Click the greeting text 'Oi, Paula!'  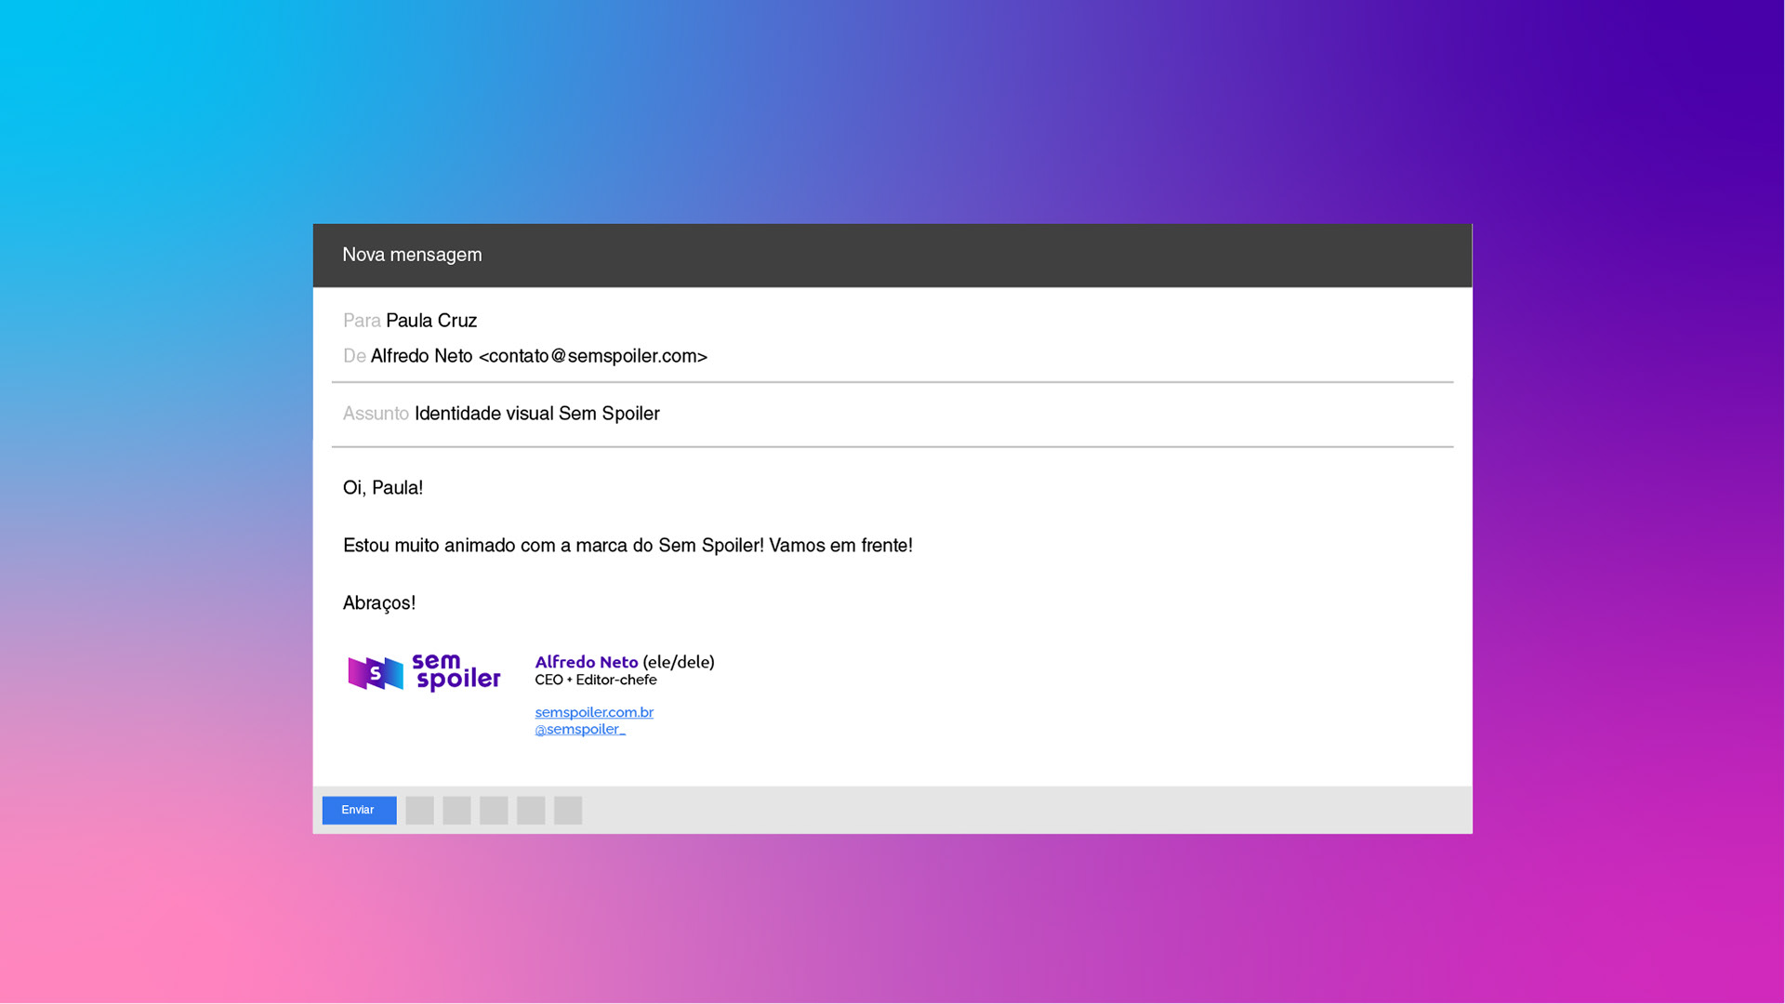pyautogui.click(x=383, y=488)
